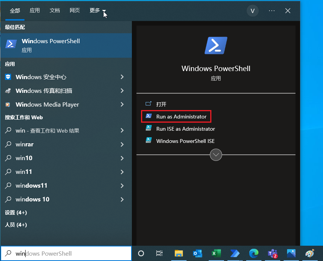This screenshot has height=261, width=323.
Task: Select the Windows 传真和扫描 app result
Action: pyautogui.click(x=66, y=91)
